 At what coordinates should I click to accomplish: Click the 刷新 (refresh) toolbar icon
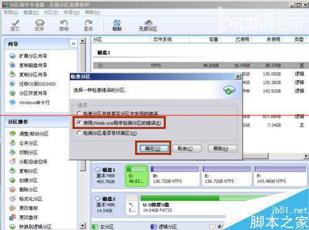[117, 25]
